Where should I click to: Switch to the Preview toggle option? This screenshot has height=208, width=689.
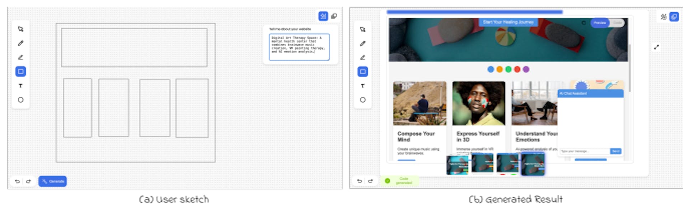click(x=600, y=23)
